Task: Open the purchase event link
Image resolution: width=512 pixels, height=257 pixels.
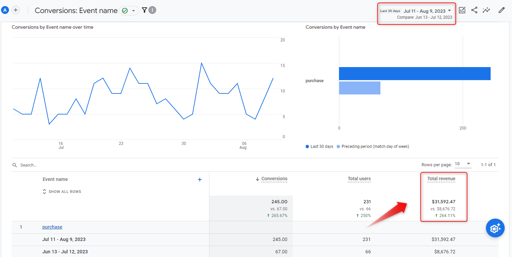Action: [x=52, y=227]
